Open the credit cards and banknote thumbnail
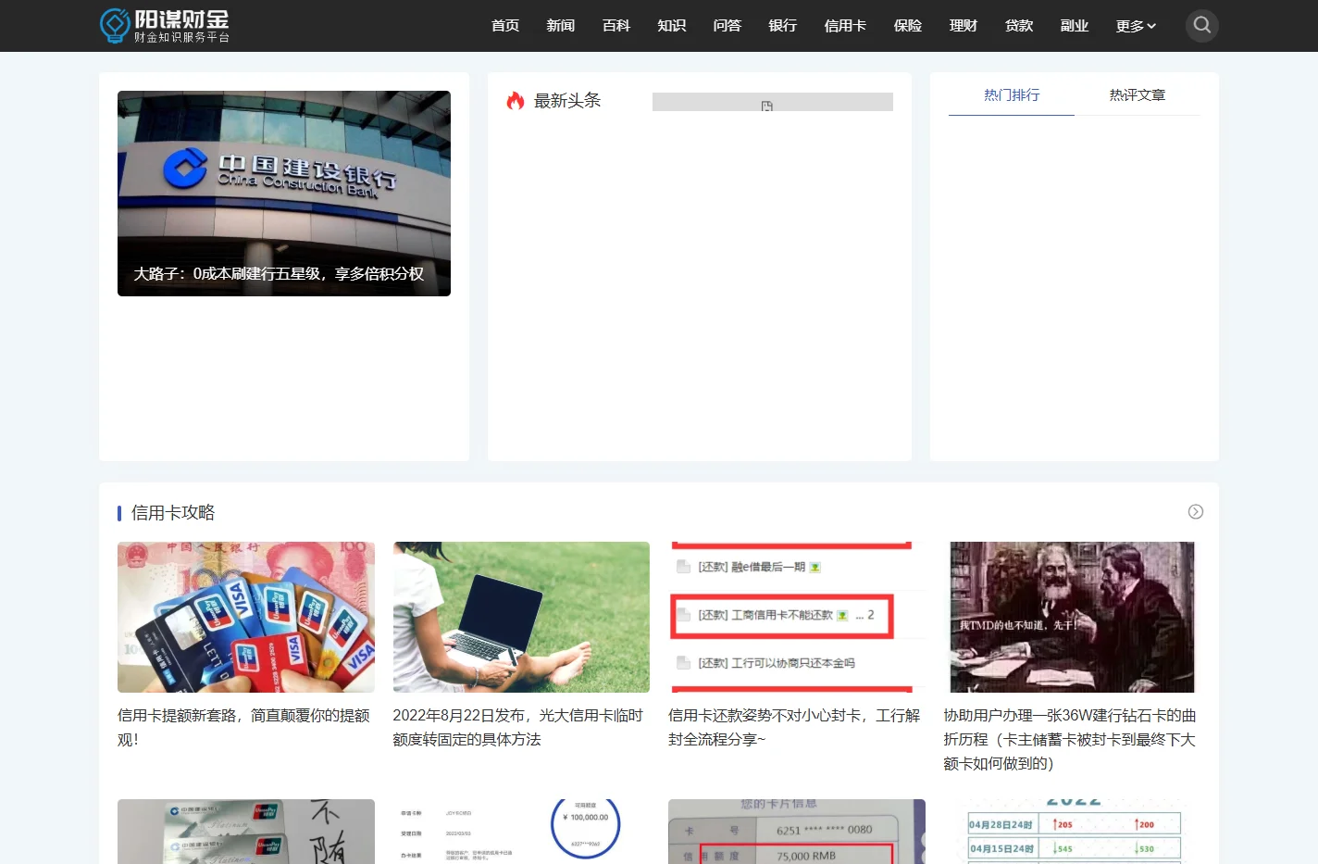Image resolution: width=1318 pixels, height=864 pixels. 246,617
